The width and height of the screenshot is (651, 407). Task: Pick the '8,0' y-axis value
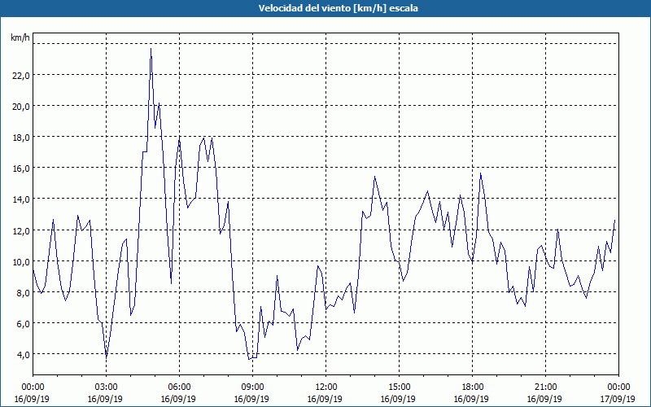24,292
